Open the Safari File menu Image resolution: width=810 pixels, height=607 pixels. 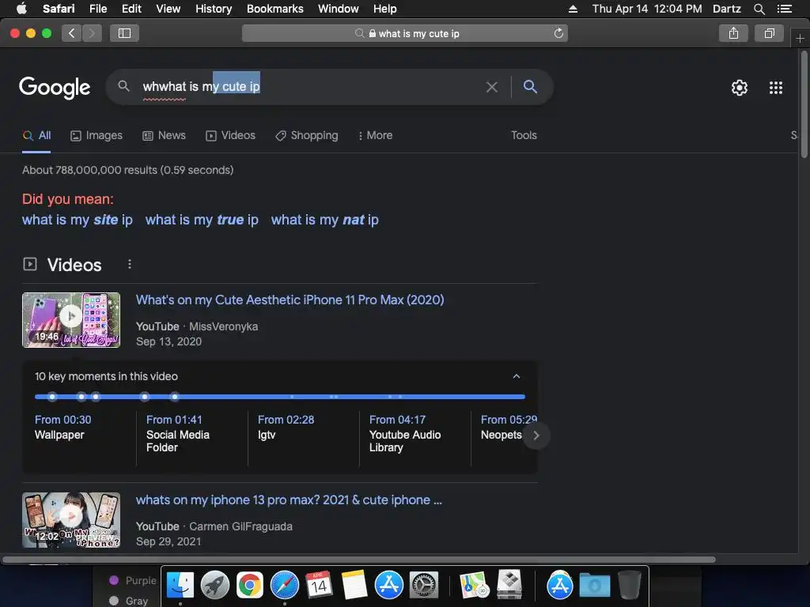tap(98, 9)
